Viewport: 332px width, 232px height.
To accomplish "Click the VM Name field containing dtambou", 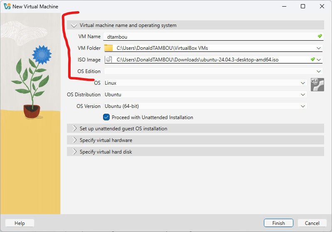I will tap(213, 37).
